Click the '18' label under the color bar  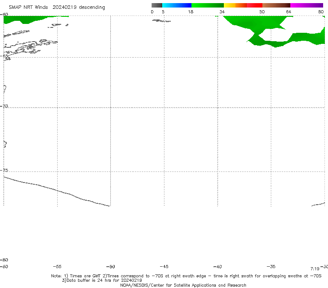pos(191,12)
